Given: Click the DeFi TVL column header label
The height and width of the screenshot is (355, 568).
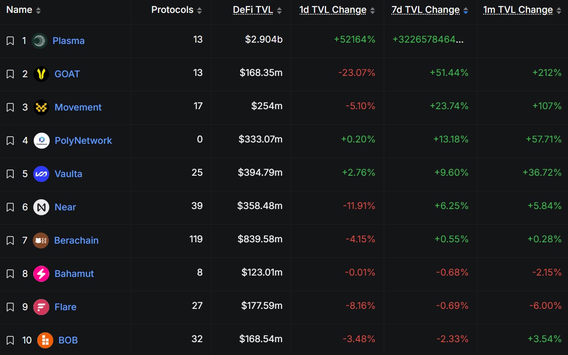Looking at the screenshot, I should [x=253, y=10].
